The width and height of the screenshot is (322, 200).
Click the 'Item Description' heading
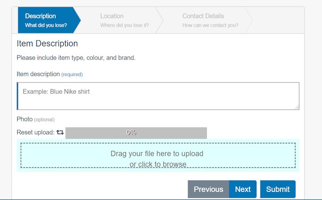point(47,44)
